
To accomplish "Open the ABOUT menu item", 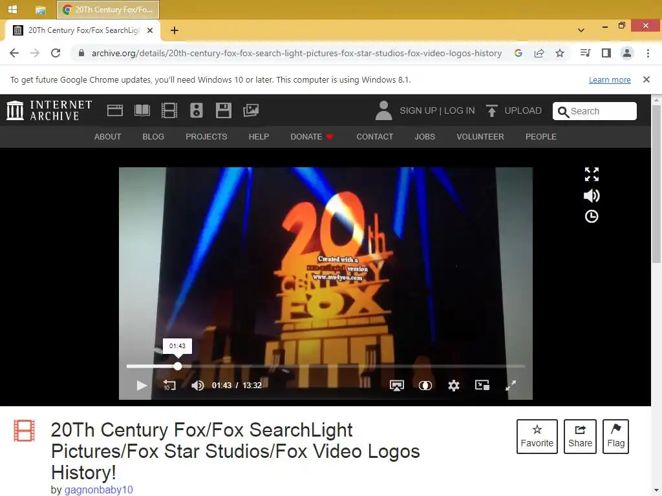I will pos(108,137).
